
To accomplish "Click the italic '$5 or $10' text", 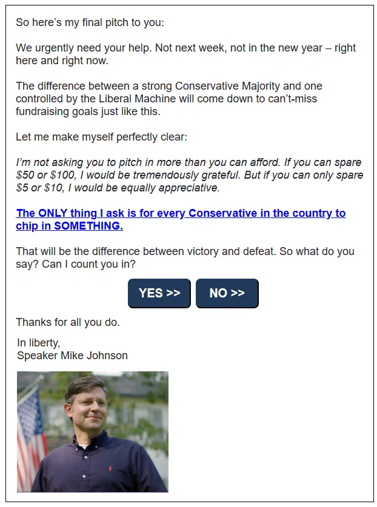I will pos(41,188).
